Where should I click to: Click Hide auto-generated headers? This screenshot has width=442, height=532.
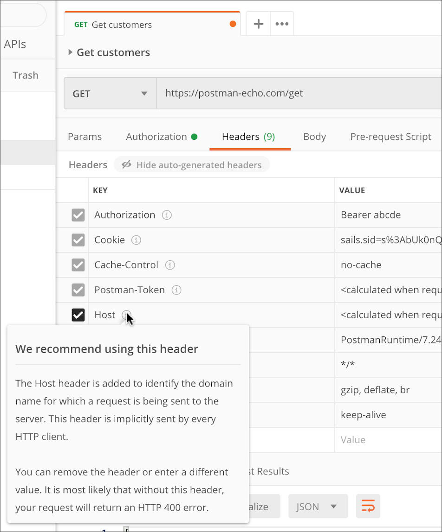point(192,165)
